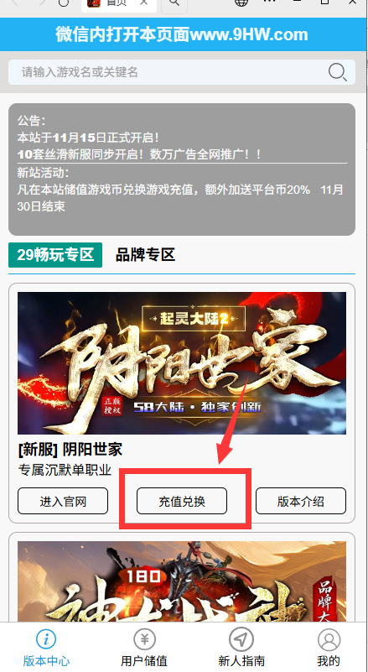The width and height of the screenshot is (368, 672).
Task: Select the 首页 browser tab
Action: (x=119, y=4)
